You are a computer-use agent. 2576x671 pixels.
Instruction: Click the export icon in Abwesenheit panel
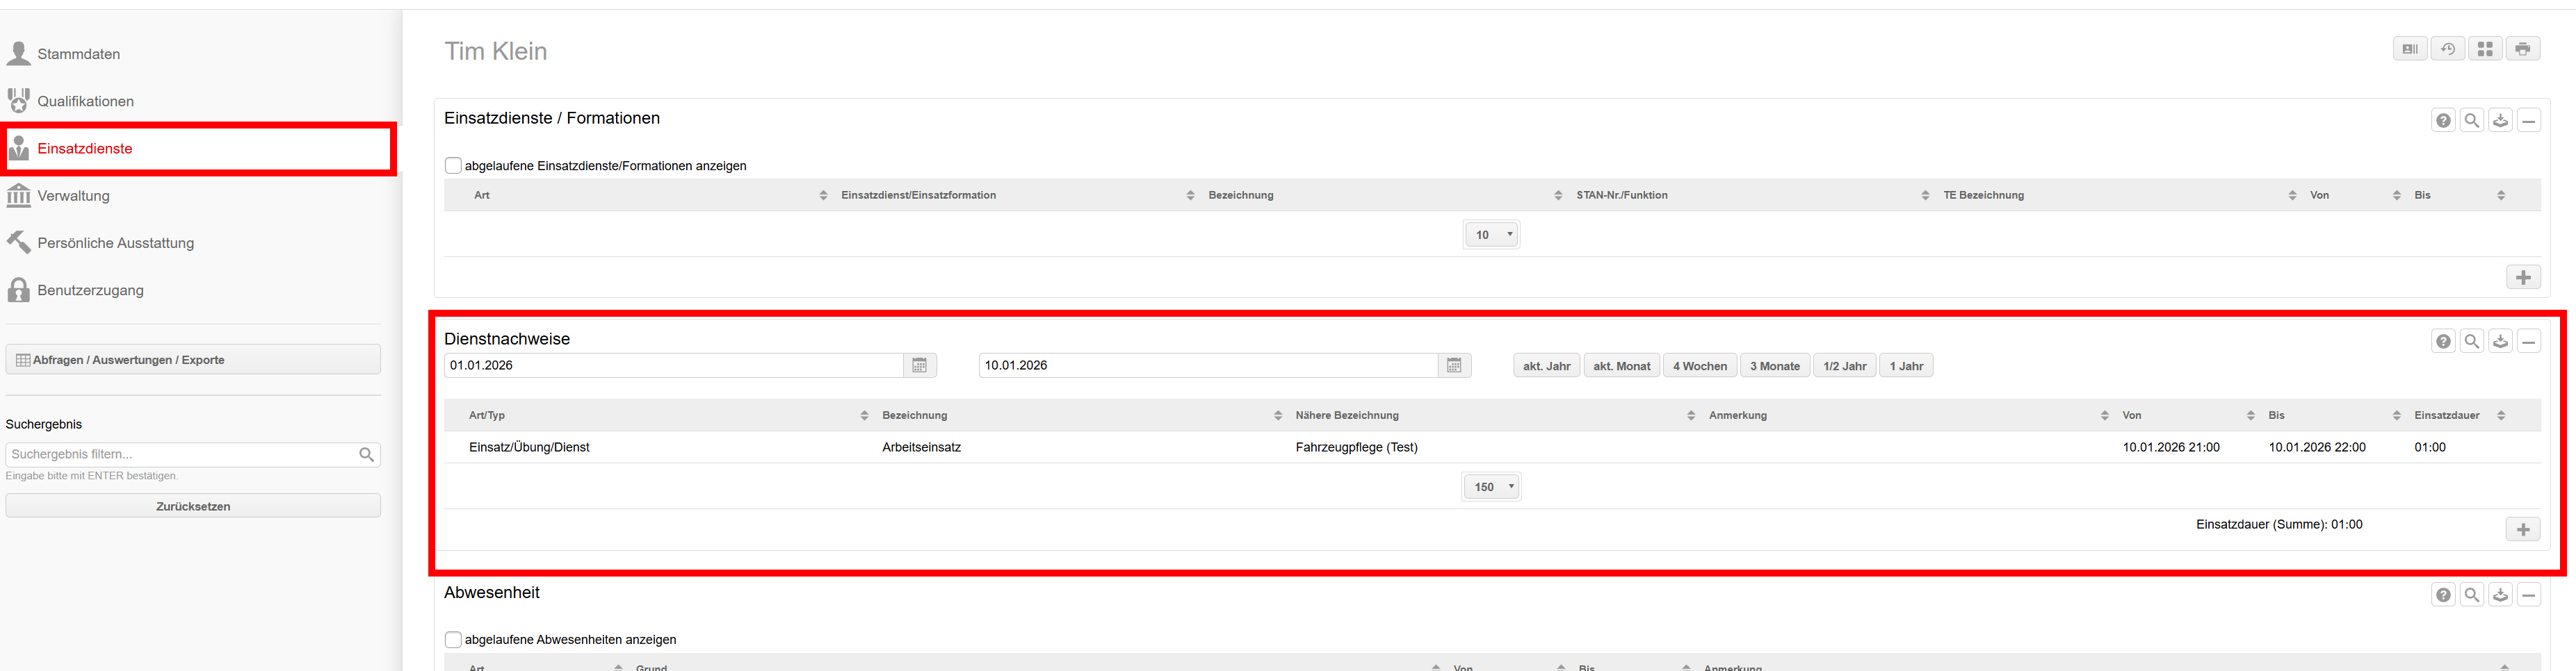point(2500,595)
